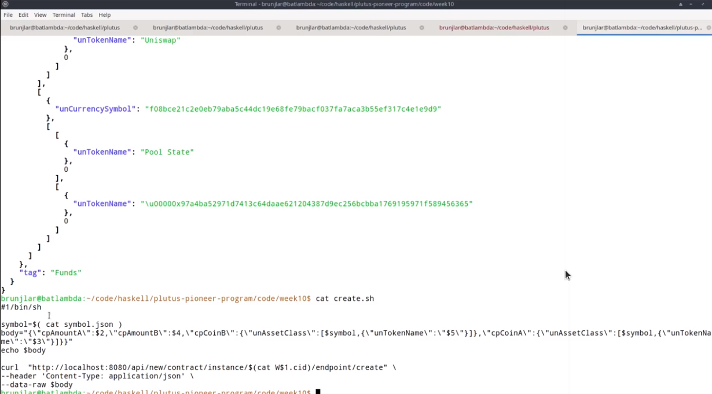This screenshot has width=712, height=394.
Task: Open the Edit menu
Action: (23, 15)
